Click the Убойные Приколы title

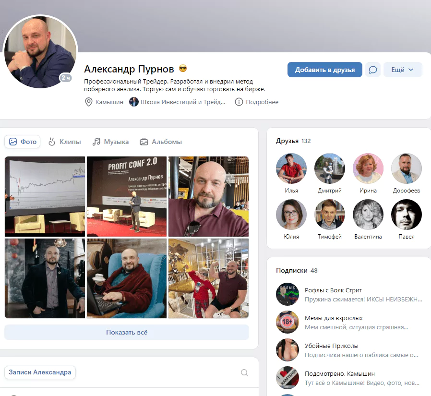point(332,346)
